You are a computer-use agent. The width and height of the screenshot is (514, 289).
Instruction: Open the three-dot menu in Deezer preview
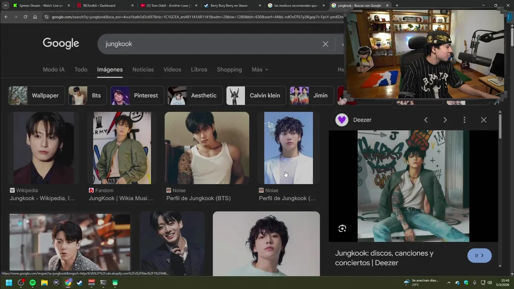464,120
